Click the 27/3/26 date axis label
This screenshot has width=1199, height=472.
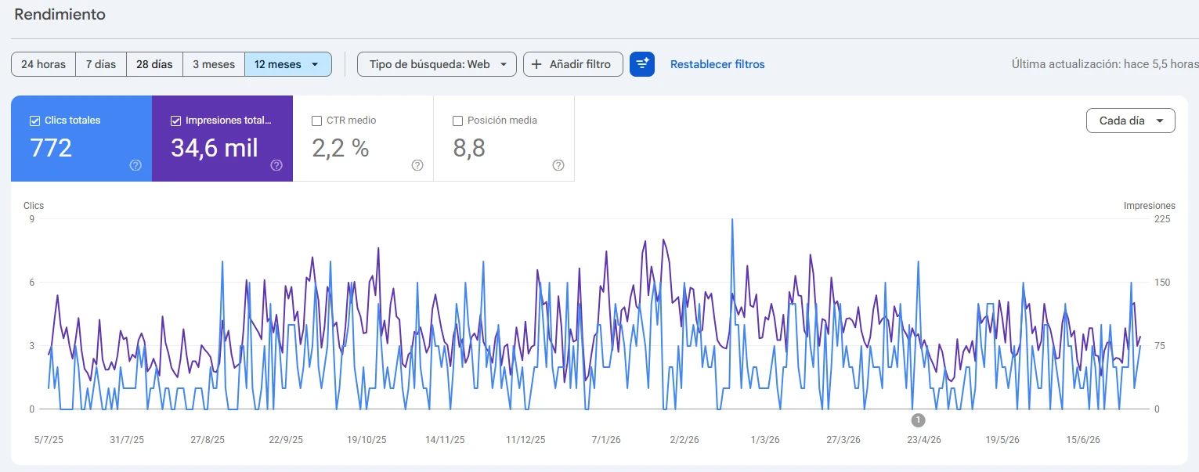pyautogui.click(x=843, y=440)
